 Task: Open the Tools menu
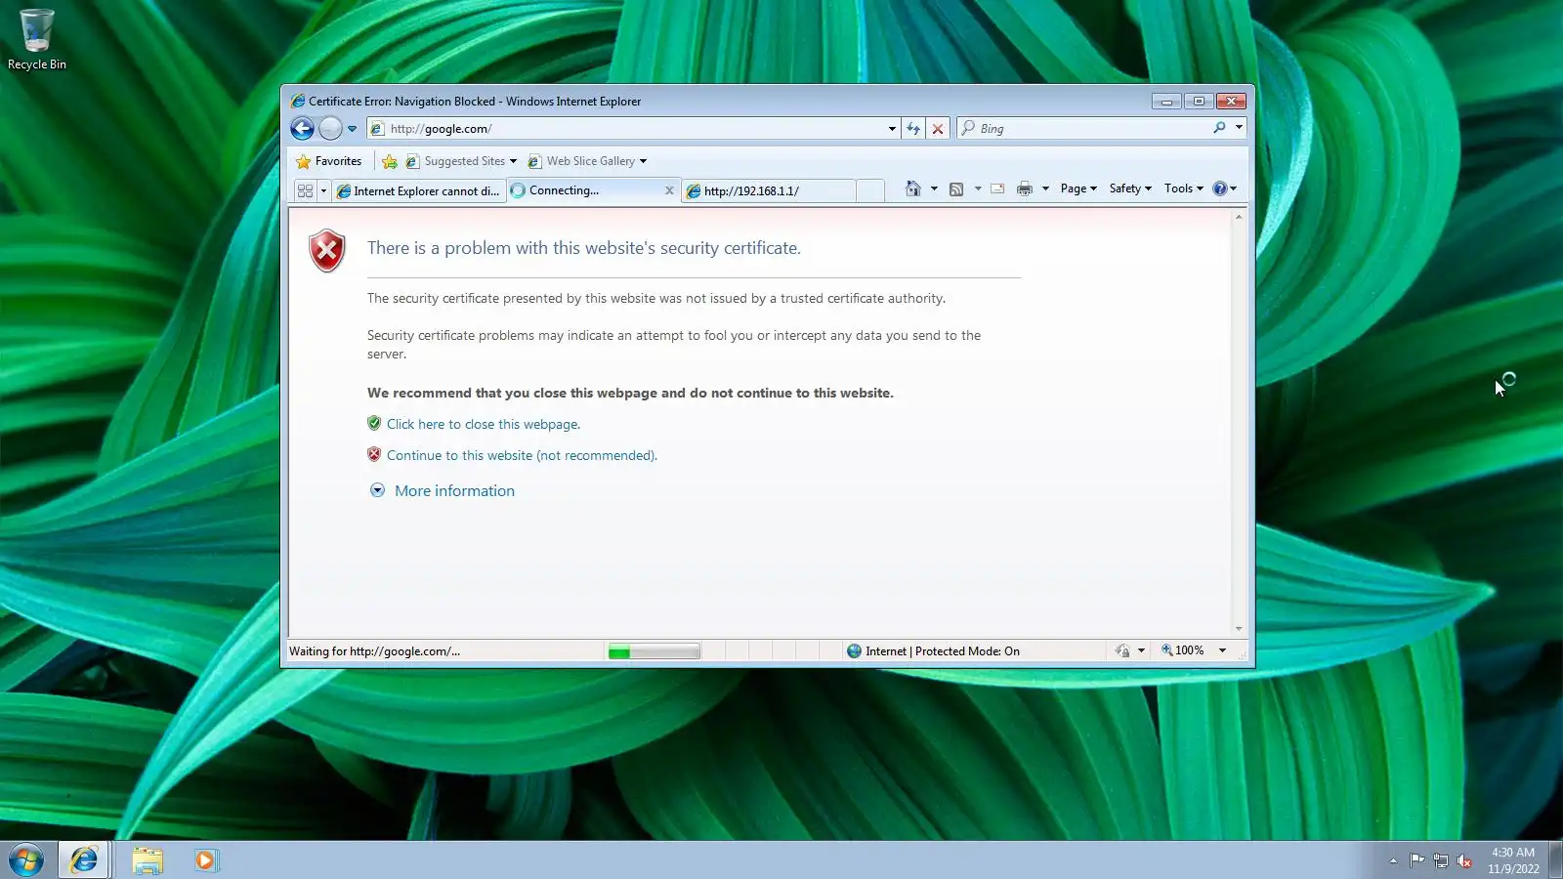tap(1183, 188)
